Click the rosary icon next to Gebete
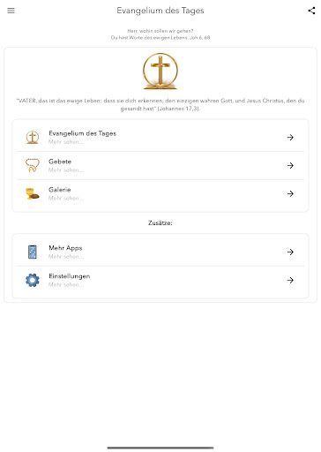 point(33,165)
